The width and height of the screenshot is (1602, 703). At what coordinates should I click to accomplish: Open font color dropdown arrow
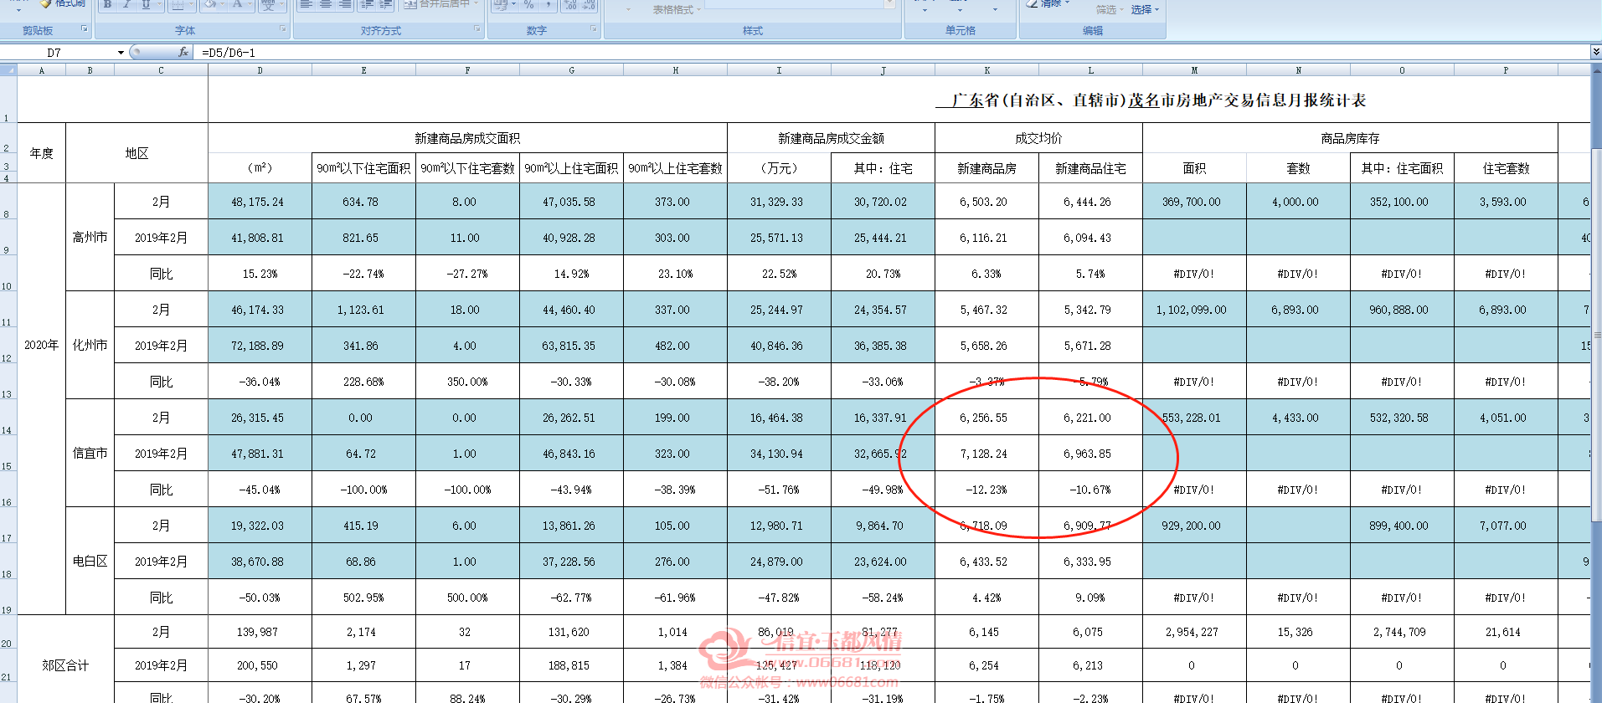pos(250,4)
